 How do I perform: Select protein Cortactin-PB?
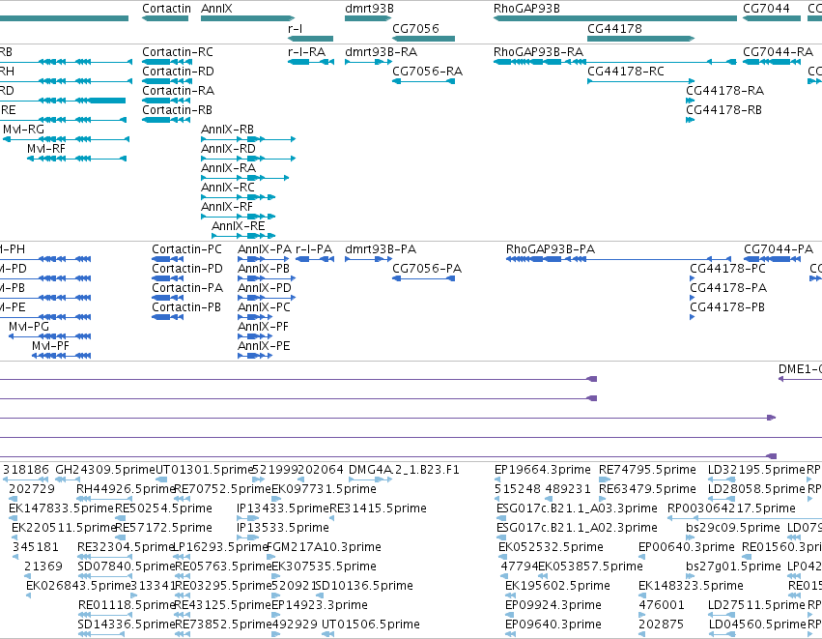(186, 307)
